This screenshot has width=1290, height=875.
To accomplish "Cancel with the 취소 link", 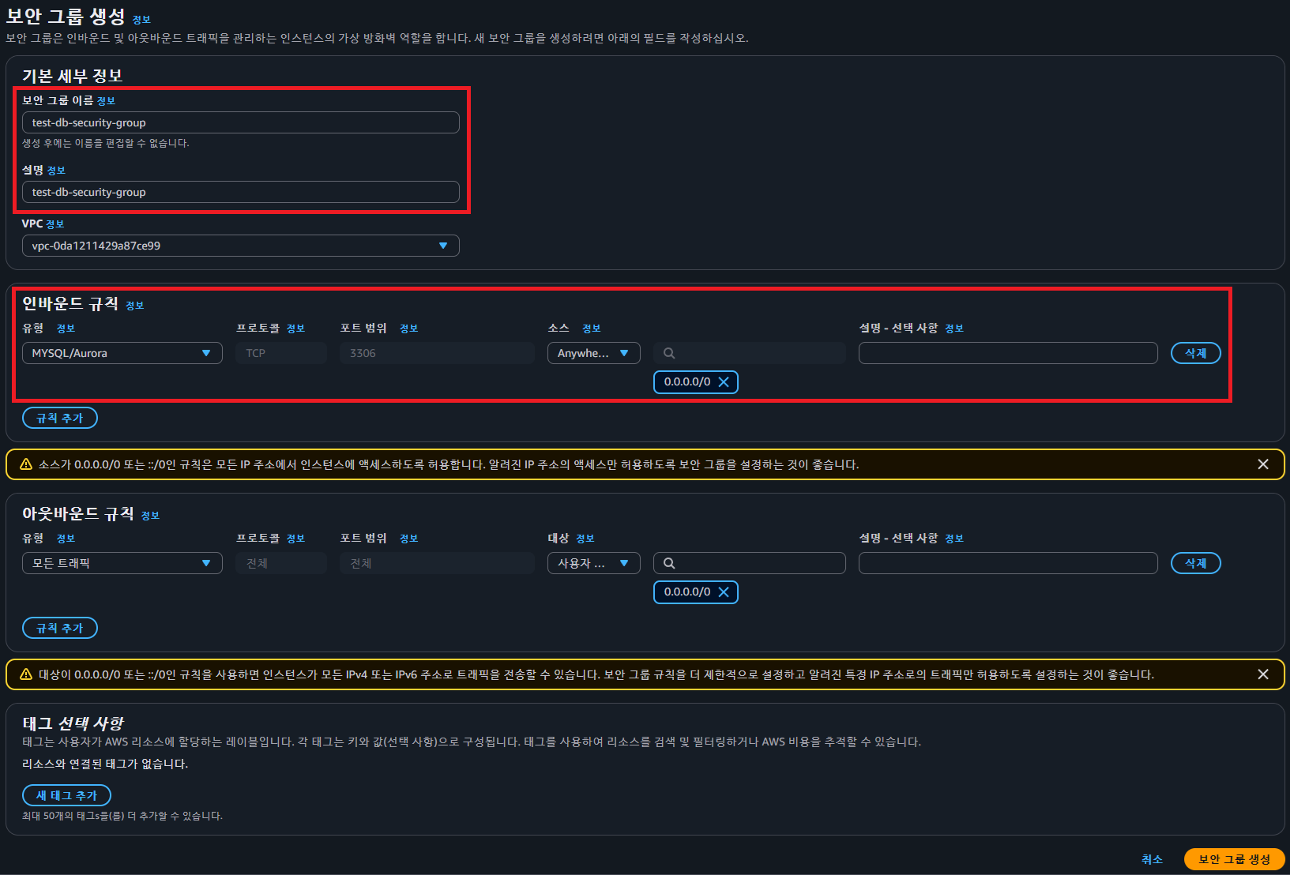I will [x=1152, y=859].
